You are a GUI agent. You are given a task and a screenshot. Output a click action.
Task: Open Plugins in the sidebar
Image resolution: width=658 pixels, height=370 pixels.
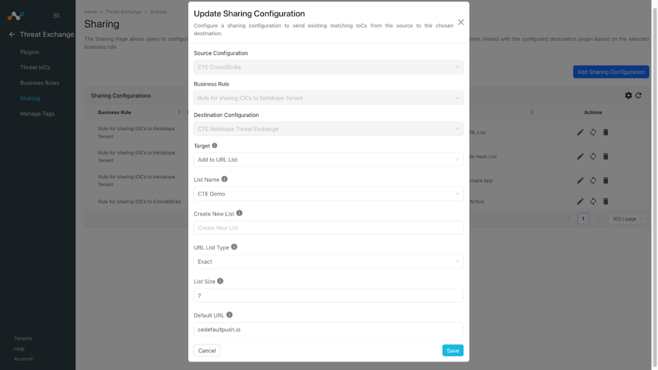click(x=30, y=52)
